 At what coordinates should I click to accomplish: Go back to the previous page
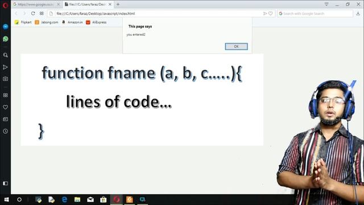(x=16, y=14)
